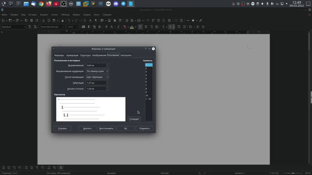Click the highlighting color icon
The height and width of the screenshot is (175, 312).
tap(132, 27)
